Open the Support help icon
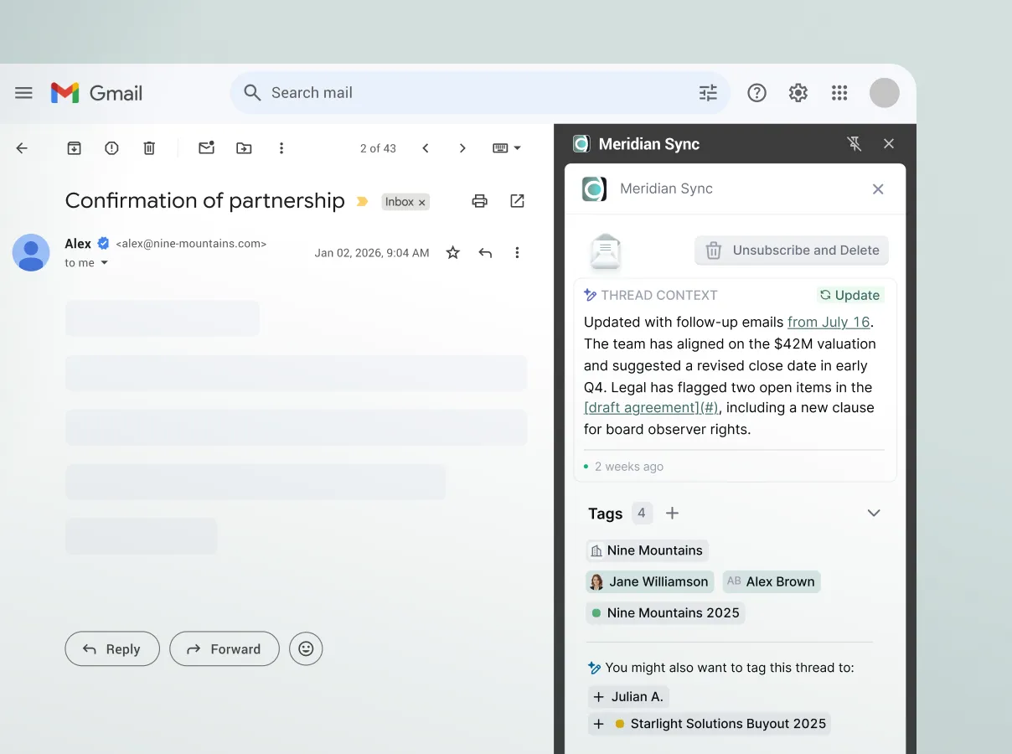This screenshot has width=1012, height=754. point(757,93)
